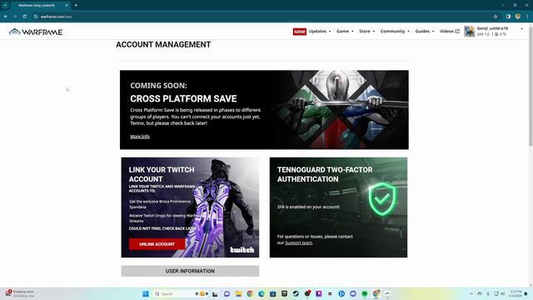Viewport: 533px width, 300px height.
Task: Open the Windows Start menu
Action: point(146,293)
